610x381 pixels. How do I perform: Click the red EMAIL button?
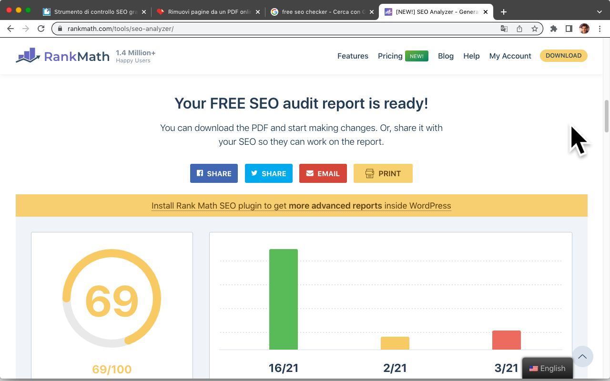click(323, 173)
